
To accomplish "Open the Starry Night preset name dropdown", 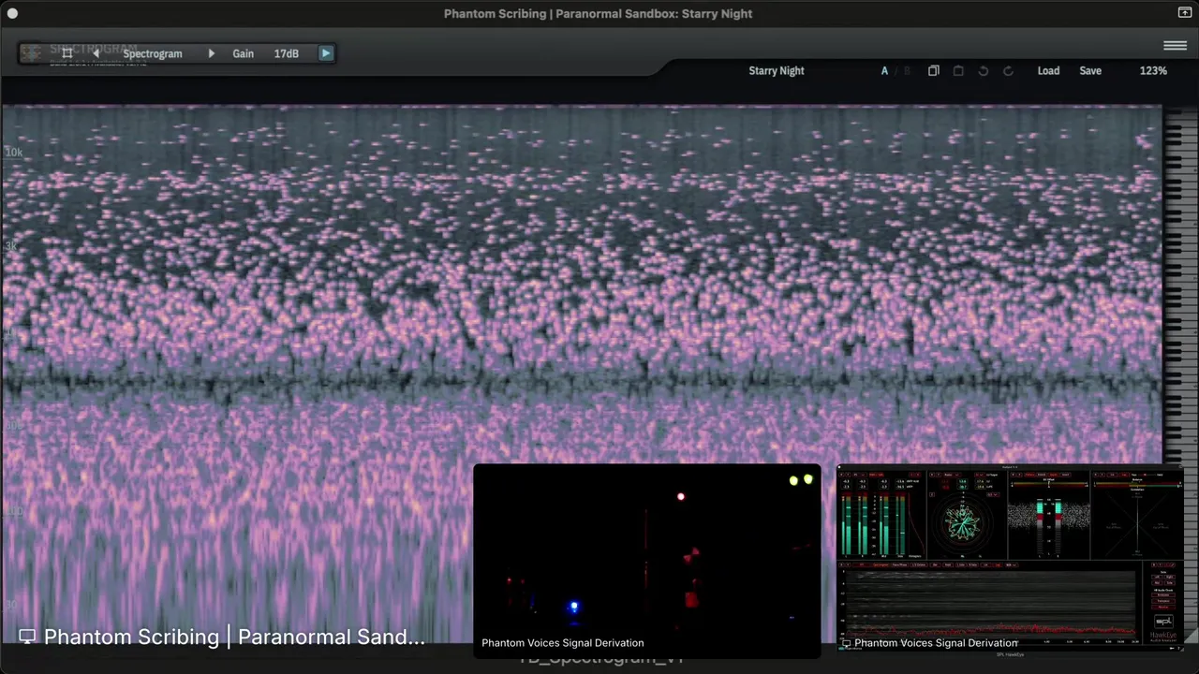I will 777,70.
